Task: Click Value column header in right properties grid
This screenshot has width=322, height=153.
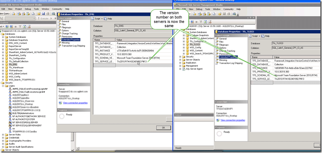Action: pos(296,57)
